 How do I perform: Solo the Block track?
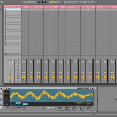pyautogui.click(x=90, y=80)
